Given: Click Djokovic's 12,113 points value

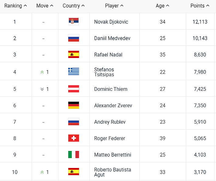Looking at the screenshot, I should point(200,22).
